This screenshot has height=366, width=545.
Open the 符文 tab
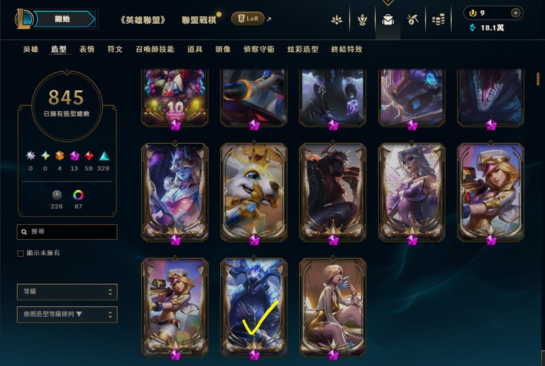(115, 49)
